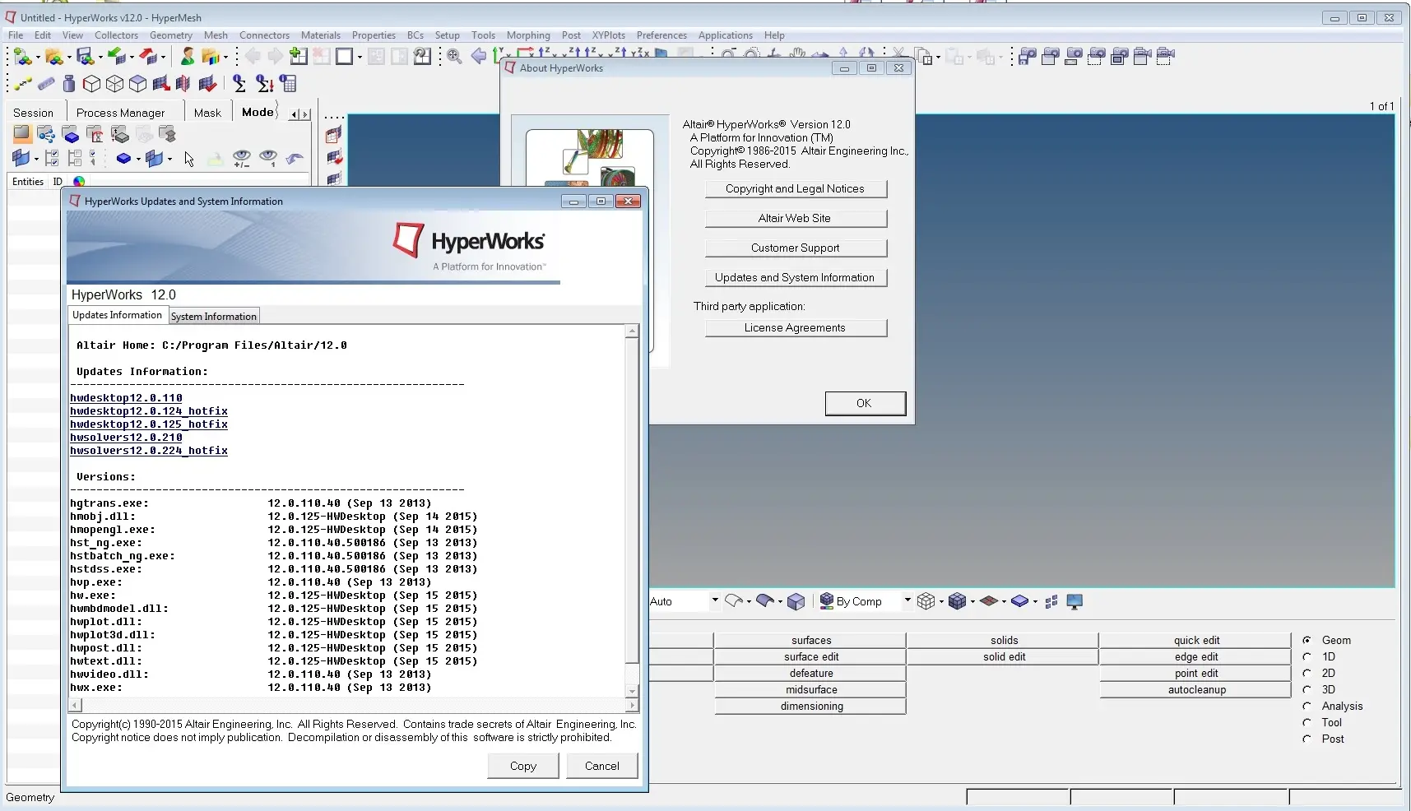The image size is (1411, 811).
Task: Click the show/hide eye icon with plus-minus
Action: (x=242, y=158)
